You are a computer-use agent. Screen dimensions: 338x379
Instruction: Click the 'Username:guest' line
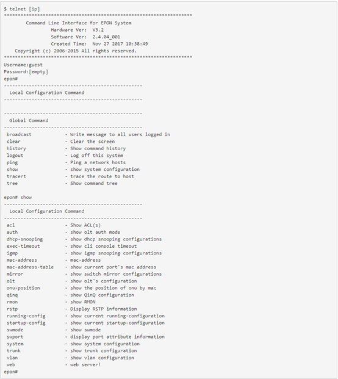(x=23, y=65)
